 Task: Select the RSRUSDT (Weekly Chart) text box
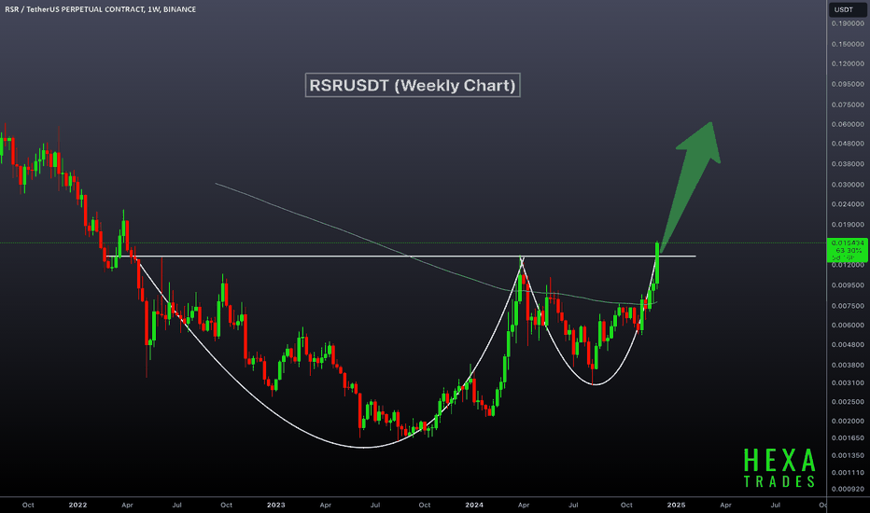pyautogui.click(x=413, y=86)
